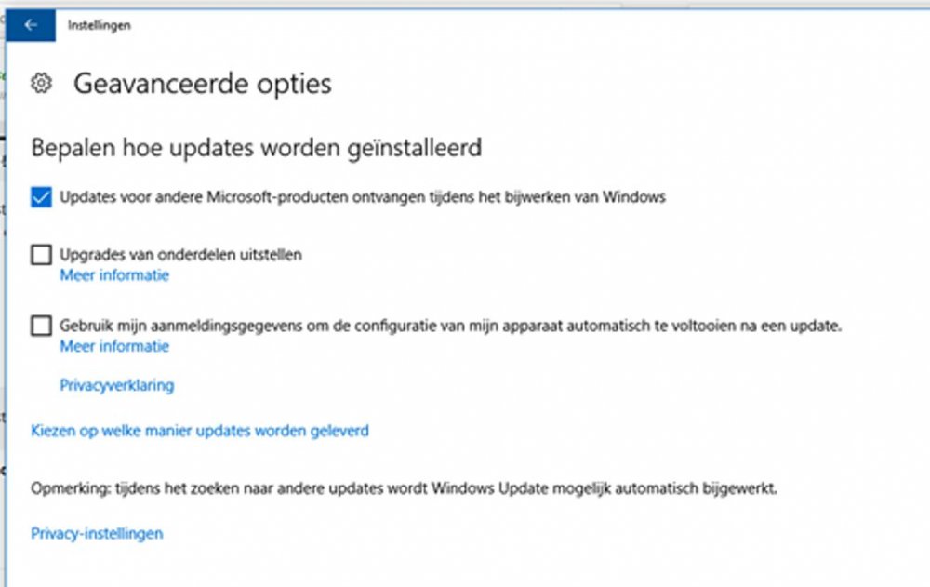Screen dimensions: 930x587
Task: Click the Geavanceerde opties page heading
Action: coord(202,84)
